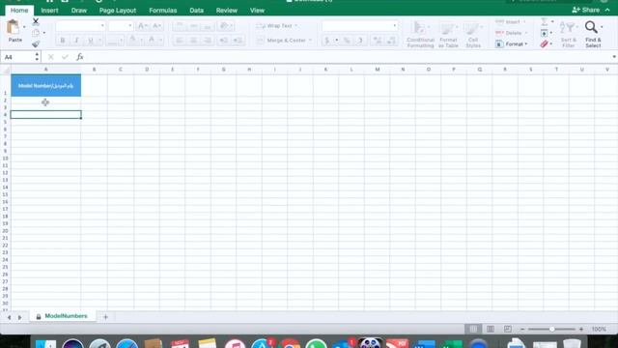The image size is (618, 348).
Task: Toggle Bold formatting
Action: (62, 41)
